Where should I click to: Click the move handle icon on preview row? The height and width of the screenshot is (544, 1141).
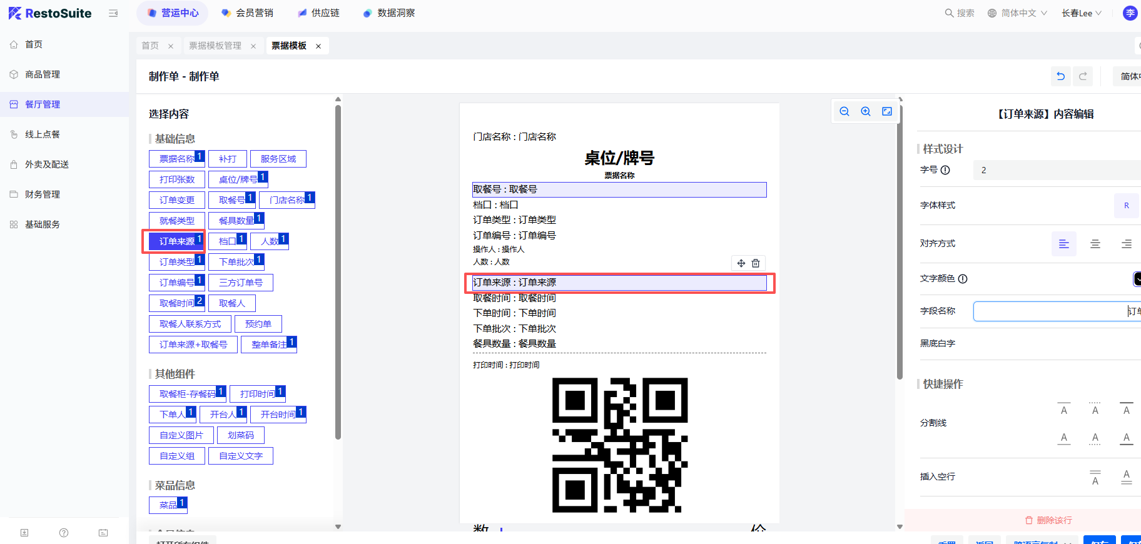[741, 263]
